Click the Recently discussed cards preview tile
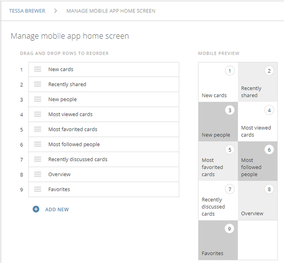Image resolution: width=284 pixels, height=263 pixels. click(x=218, y=200)
